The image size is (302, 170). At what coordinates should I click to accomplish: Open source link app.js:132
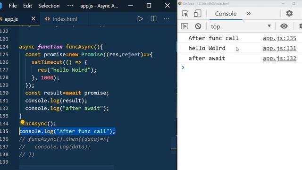279,58
